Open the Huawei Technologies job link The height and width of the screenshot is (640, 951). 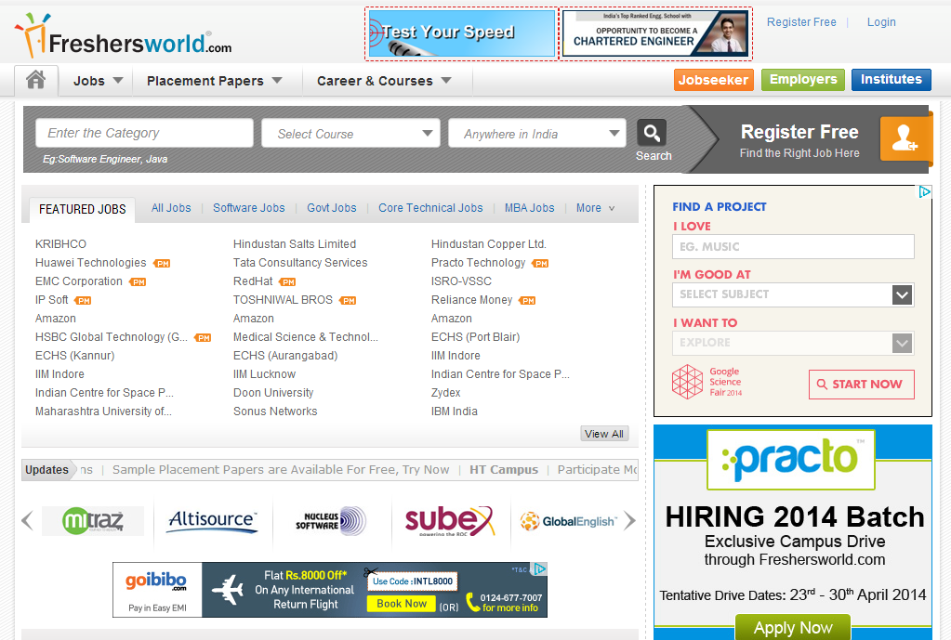click(91, 263)
